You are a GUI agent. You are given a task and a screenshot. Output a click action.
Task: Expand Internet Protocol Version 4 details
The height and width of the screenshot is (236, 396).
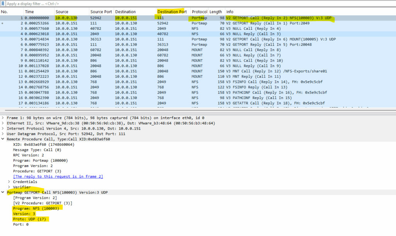[x=3, y=128]
